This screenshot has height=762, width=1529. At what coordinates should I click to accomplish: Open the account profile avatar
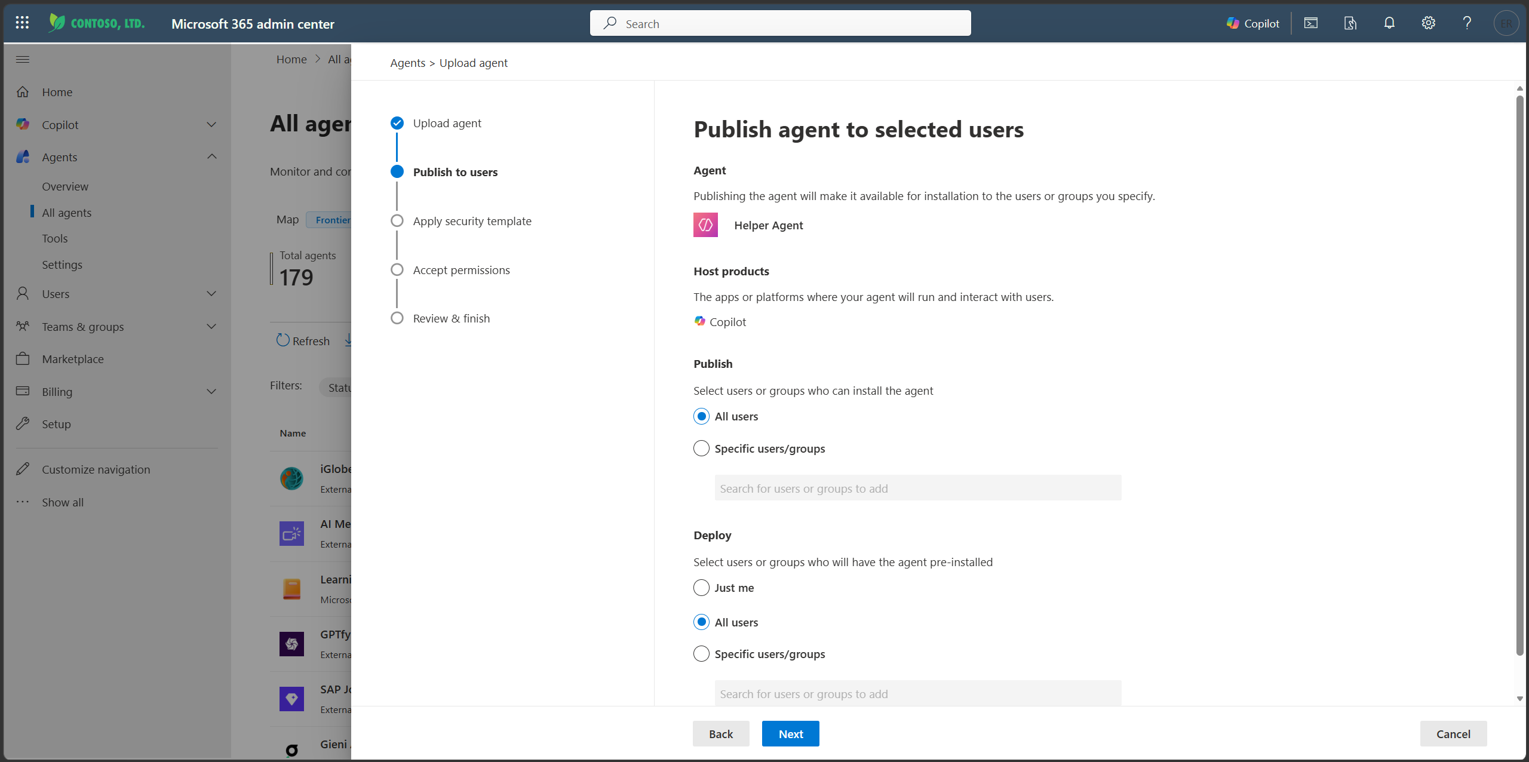1506,23
